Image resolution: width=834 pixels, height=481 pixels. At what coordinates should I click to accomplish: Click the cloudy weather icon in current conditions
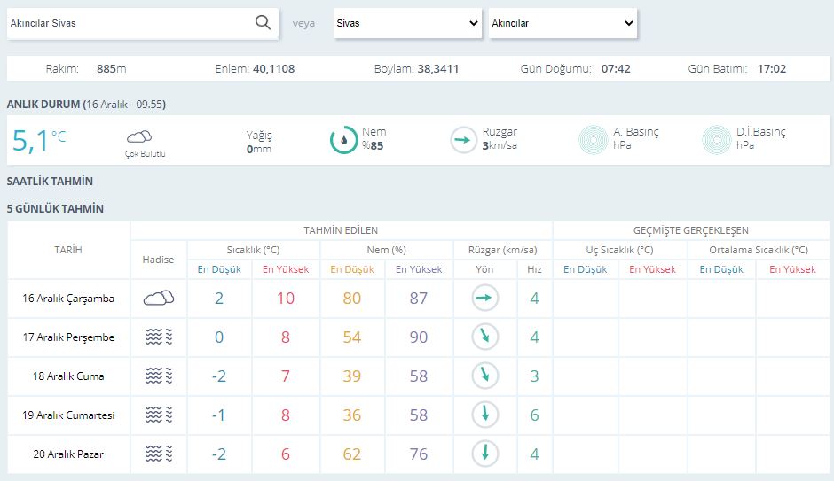(139, 136)
